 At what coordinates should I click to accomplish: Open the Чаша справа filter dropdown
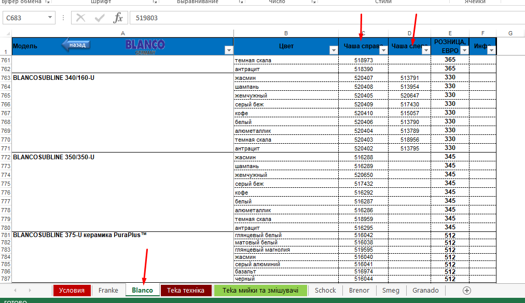[383, 50]
